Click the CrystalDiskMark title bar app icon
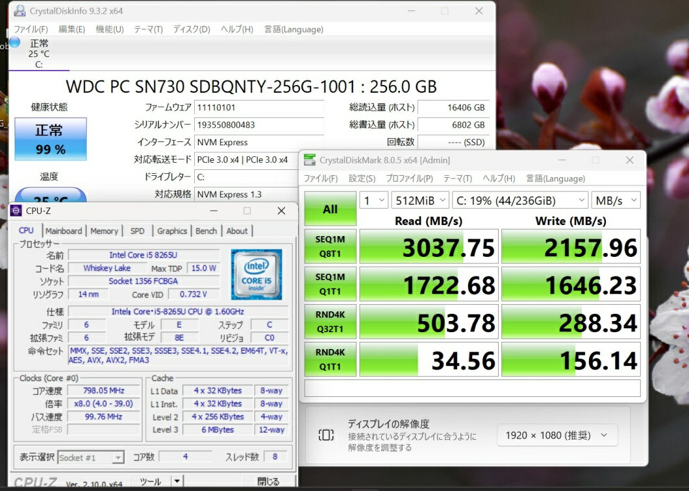Screen dimensions: 689x491 (310, 160)
